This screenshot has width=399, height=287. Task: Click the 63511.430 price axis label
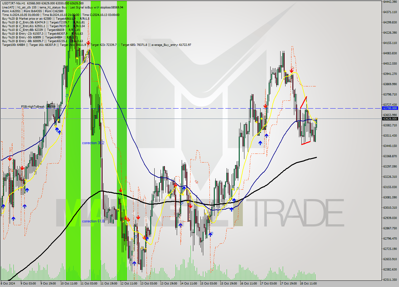click(390, 135)
